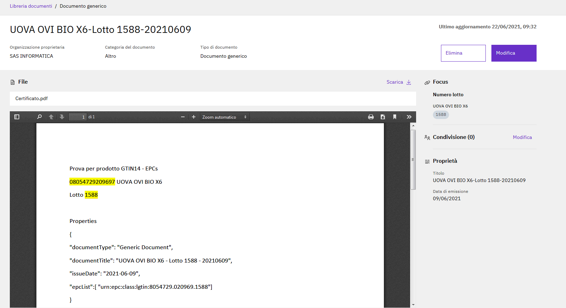Click the Data di emissione 09/06/2021 value
This screenshot has height=308, width=566.
coord(447,198)
